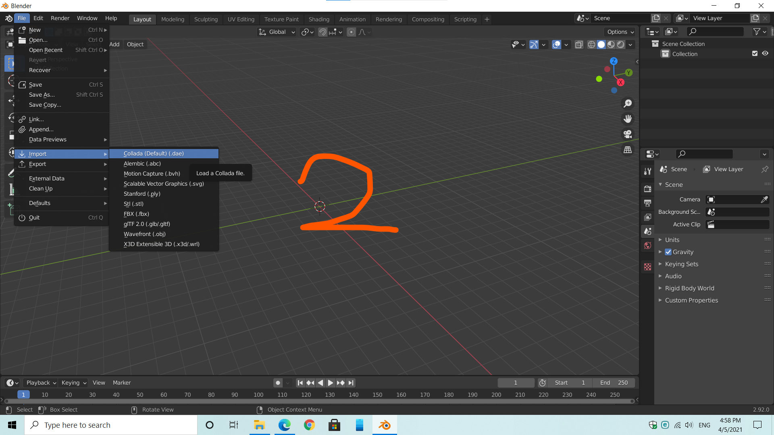This screenshot has height=435, width=774.
Task: Toggle snapping magnet icon in viewport header
Action: [x=322, y=32]
